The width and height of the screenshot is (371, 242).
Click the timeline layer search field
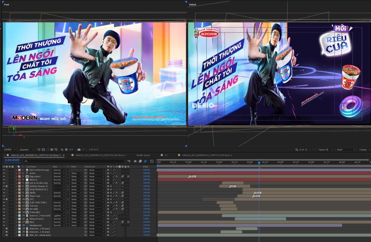pyautogui.click(x=74, y=161)
